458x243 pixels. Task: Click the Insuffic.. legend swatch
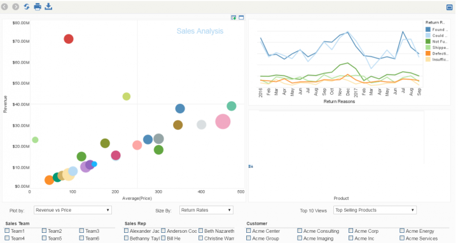(428, 59)
